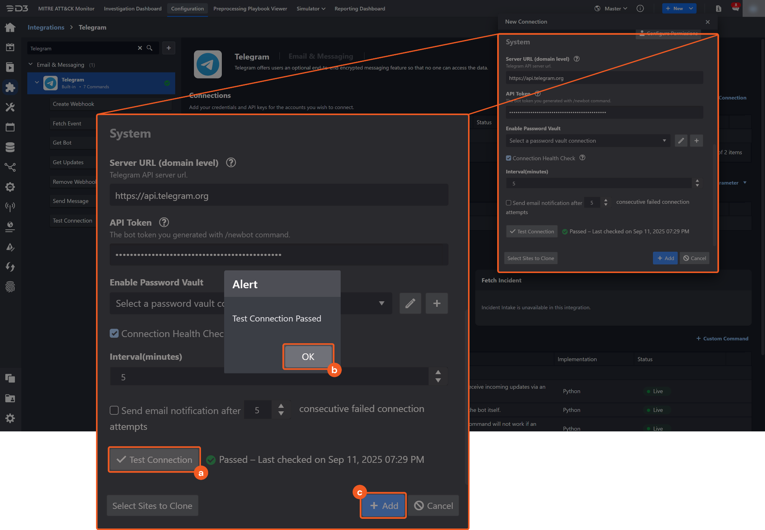Toggle Connection Health Check in small New Connection panel
765x530 pixels.
pos(508,158)
